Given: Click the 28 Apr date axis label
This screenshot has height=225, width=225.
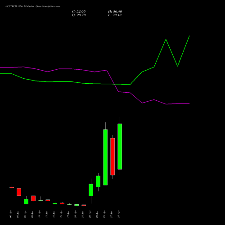Looking at the screenshot, I should pos(119,214).
